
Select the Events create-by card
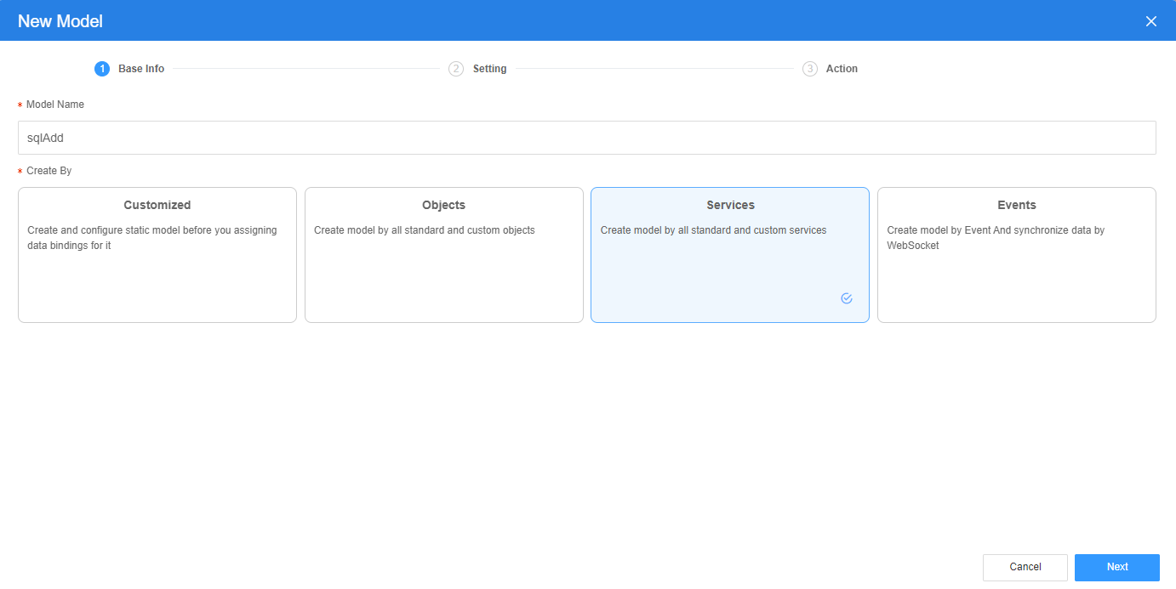[1017, 255]
